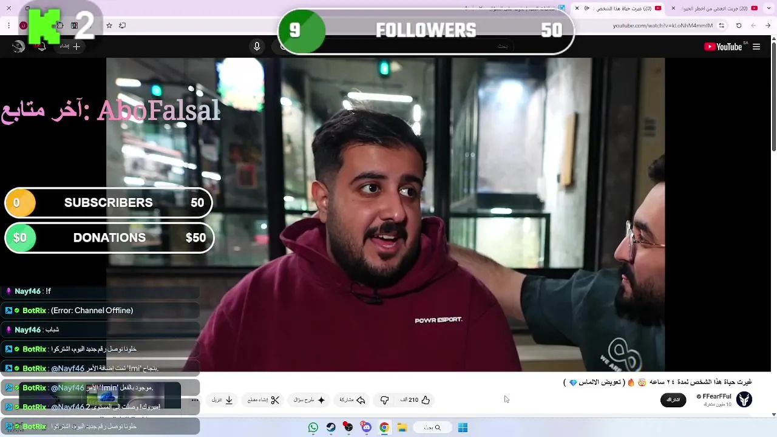Go back with the browser back arrow
The width and height of the screenshot is (777, 437).
point(768,25)
